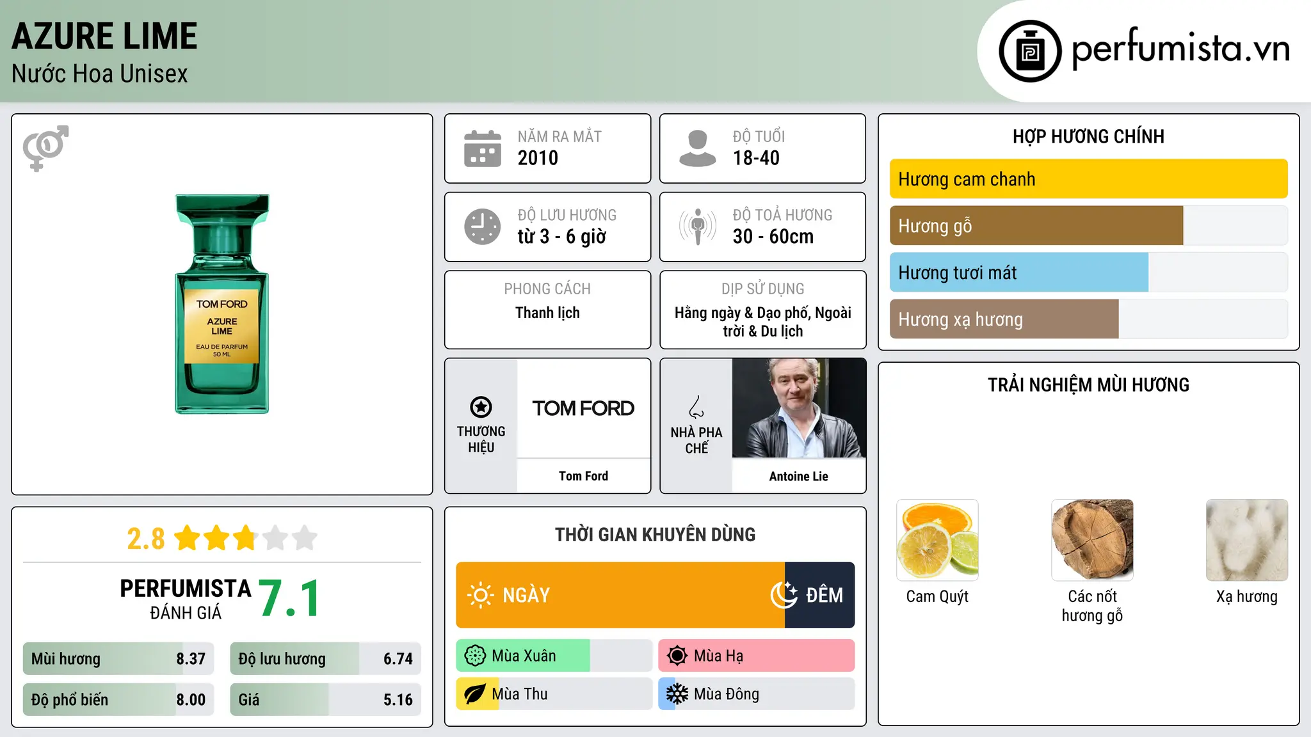Image resolution: width=1311 pixels, height=737 pixels.
Task: Click the age range 18-40
Action: point(756,158)
